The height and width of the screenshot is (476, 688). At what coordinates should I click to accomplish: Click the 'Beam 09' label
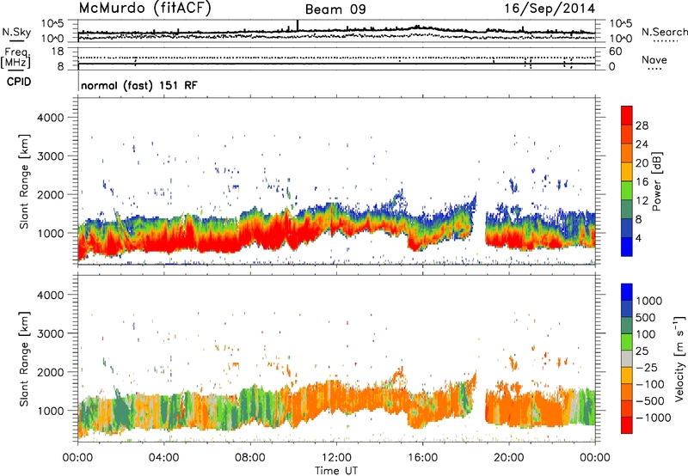click(335, 9)
